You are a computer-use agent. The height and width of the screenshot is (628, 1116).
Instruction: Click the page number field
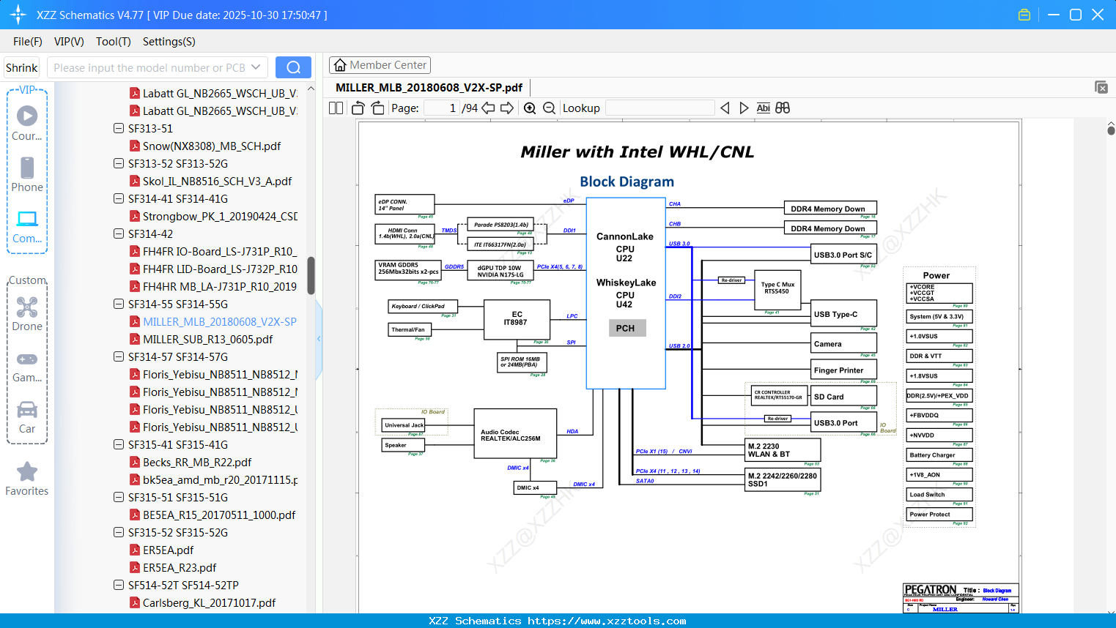click(441, 108)
